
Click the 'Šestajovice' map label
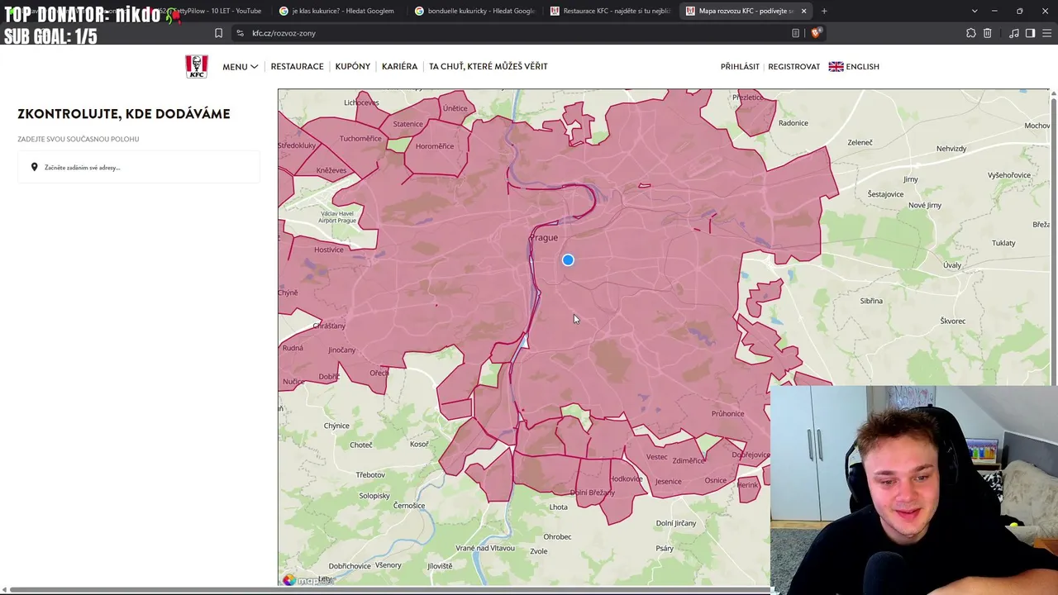(885, 194)
